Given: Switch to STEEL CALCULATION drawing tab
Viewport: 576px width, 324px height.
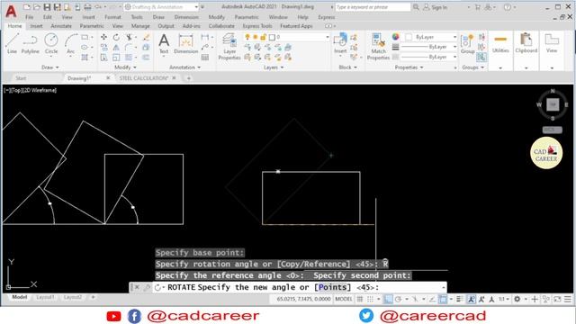Looking at the screenshot, I should (x=144, y=78).
